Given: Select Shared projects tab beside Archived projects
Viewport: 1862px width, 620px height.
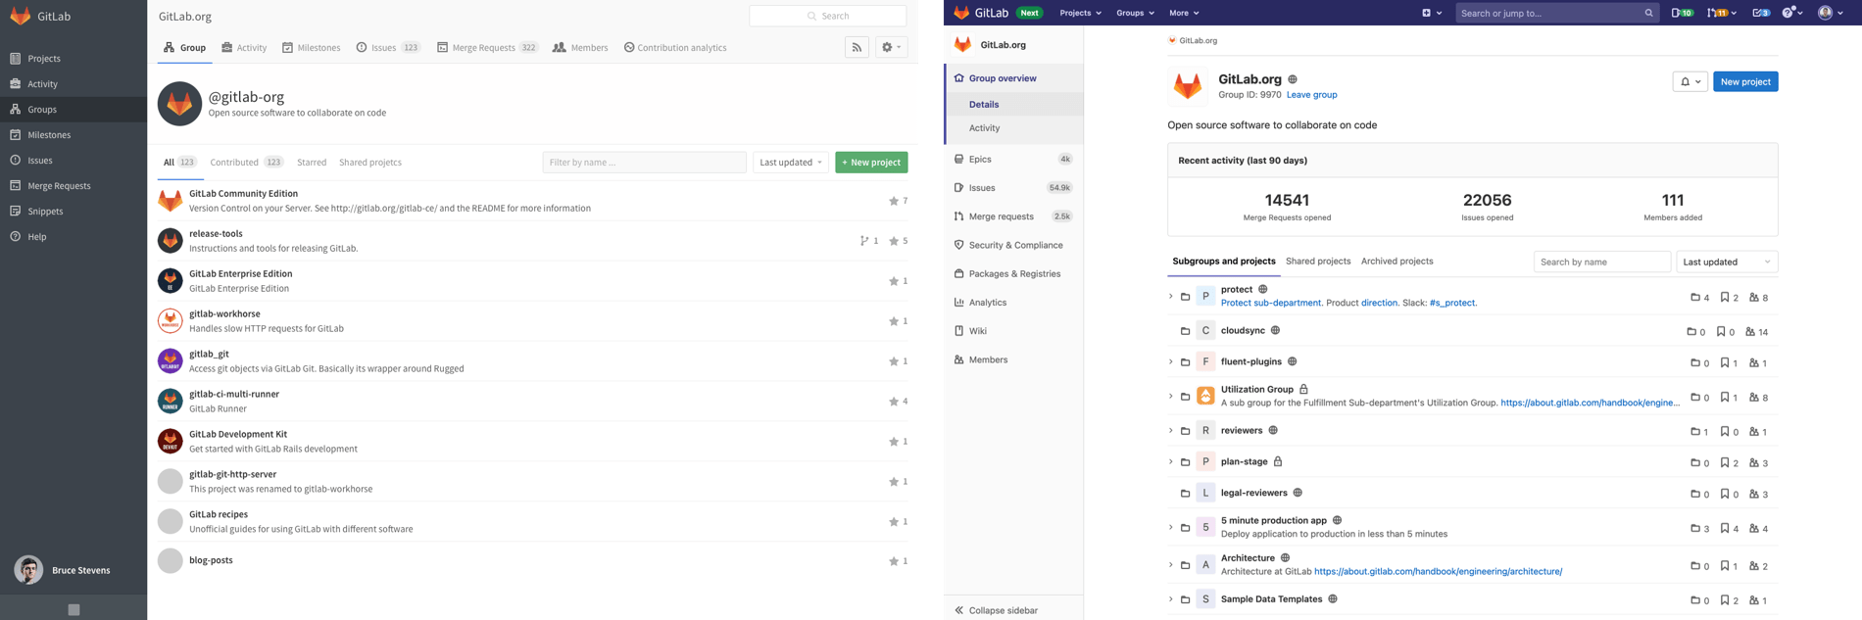Looking at the screenshot, I should click(x=1318, y=262).
